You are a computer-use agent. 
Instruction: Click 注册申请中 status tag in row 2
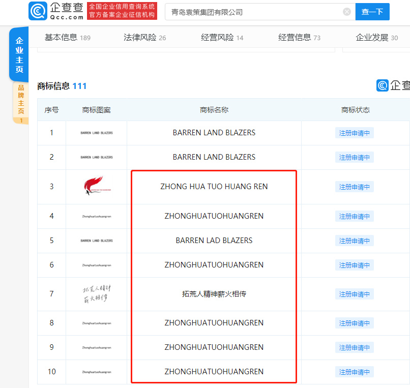(x=355, y=158)
